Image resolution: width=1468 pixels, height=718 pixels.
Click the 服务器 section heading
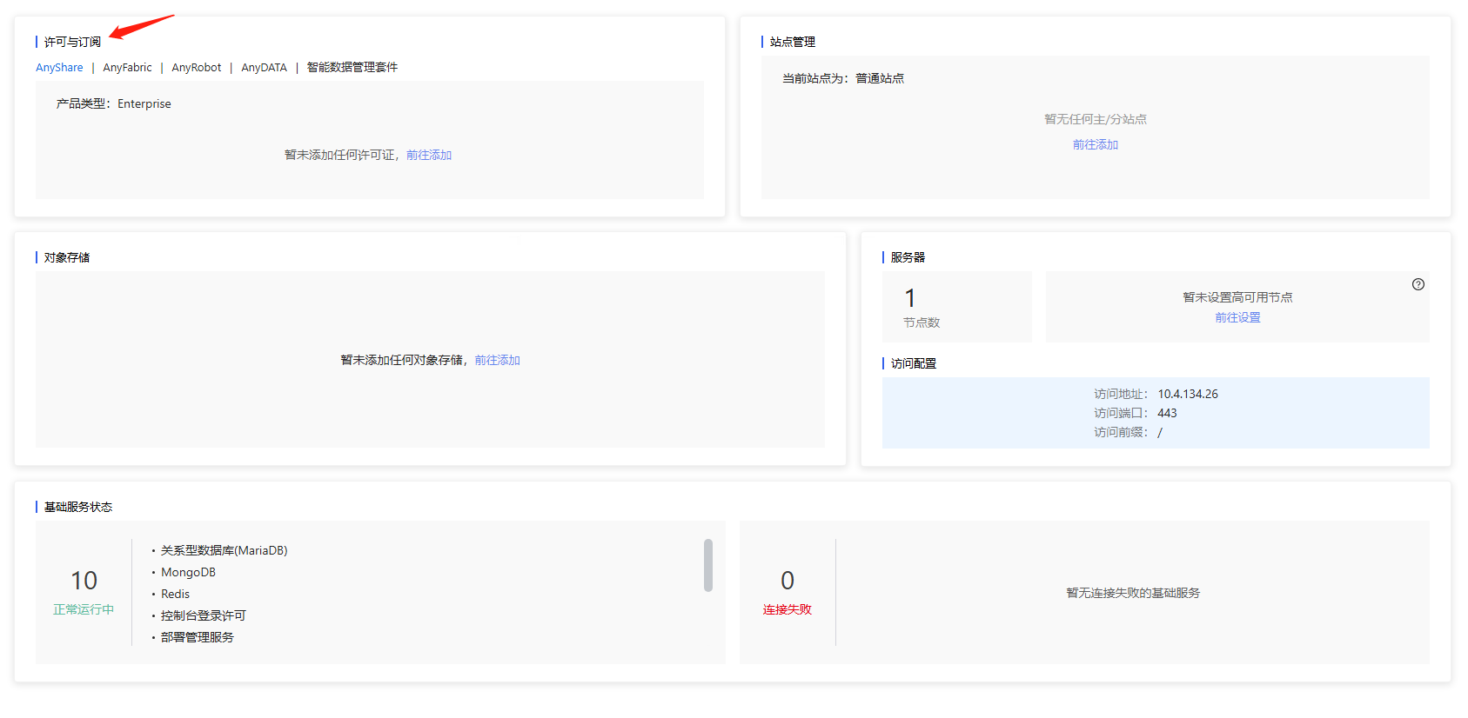coord(908,257)
